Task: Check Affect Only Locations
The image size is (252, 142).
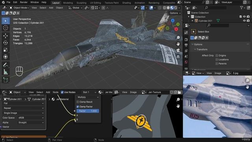Action: pyautogui.click(x=217, y=60)
